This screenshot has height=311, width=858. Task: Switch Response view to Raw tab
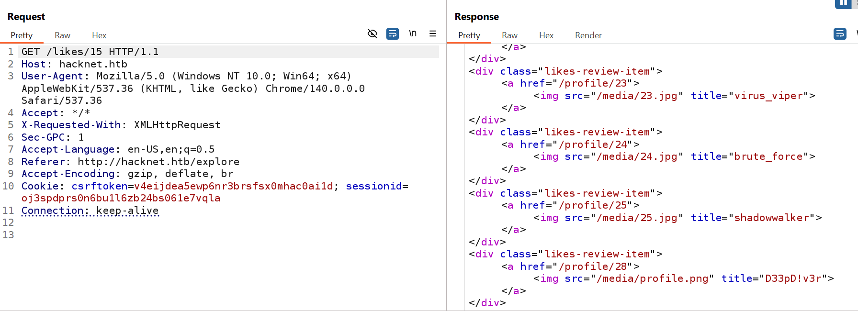pos(509,35)
